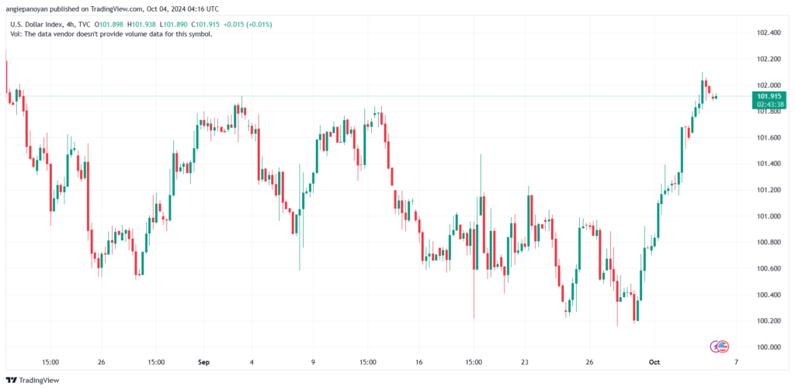Click the US flag economic event icon
Image resolution: width=795 pixels, height=390 pixels.
point(724,346)
